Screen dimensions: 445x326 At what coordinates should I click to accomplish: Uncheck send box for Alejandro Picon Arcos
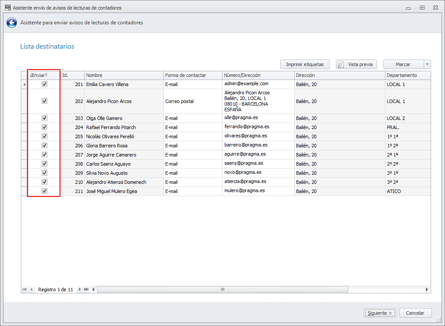[45, 101]
